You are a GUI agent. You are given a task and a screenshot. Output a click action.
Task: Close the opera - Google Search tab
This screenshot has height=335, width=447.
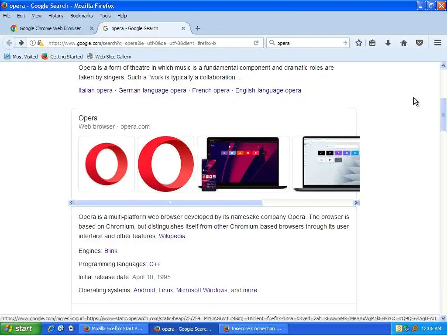[x=183, y=28]
